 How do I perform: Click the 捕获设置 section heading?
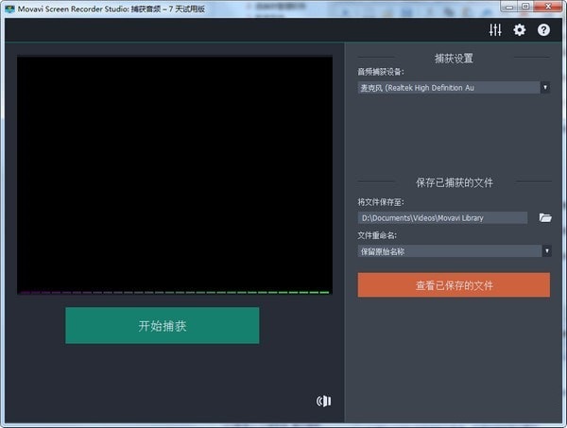click(454, 59)
